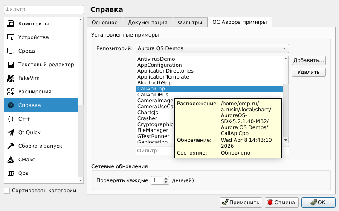The width and height of the screenshot is (339, 211).
Task: Select the ОС Аврора примеры tab
Action: (x=240, y=22)
